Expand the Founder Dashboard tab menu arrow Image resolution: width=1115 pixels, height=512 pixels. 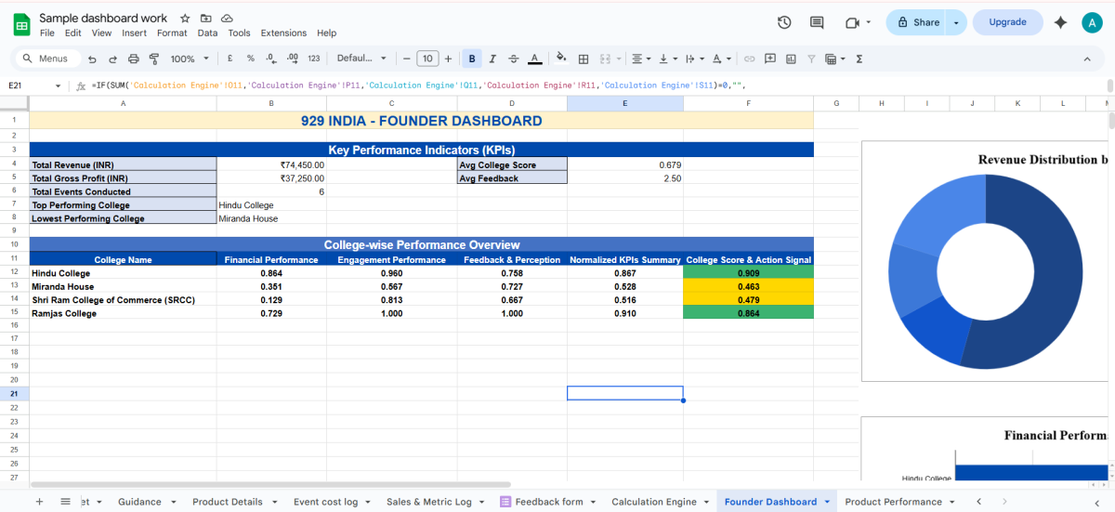827,502
